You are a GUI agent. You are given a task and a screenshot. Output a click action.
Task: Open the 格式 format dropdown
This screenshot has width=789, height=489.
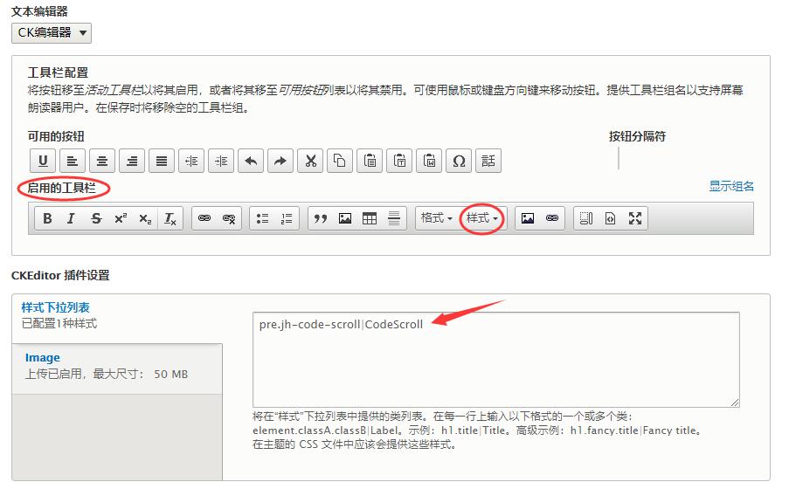(x=437, y=218)
